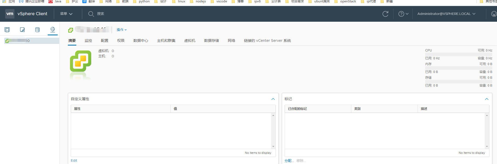Click the Edit link under custom attributes

click(74, 161)
